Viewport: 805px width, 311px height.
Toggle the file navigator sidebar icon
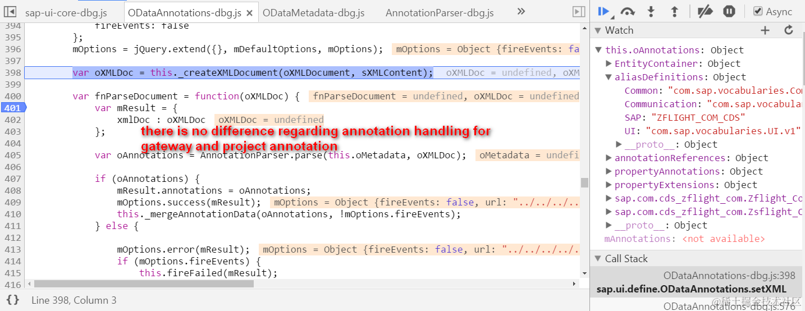point(10,11)
